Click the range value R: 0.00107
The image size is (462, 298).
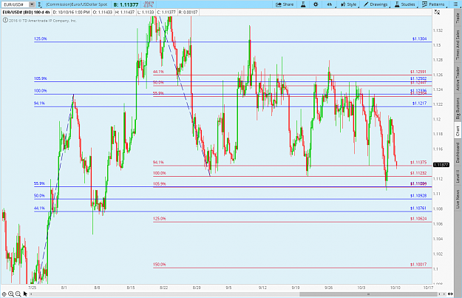[x=188, y=12]
